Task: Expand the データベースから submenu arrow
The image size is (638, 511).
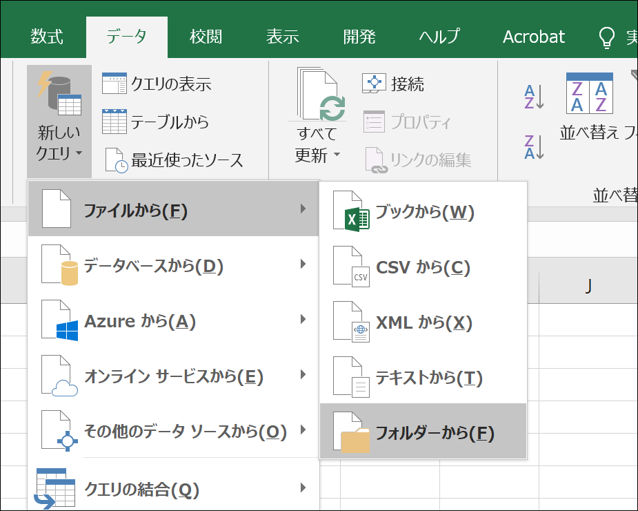Action: point(303,264)
